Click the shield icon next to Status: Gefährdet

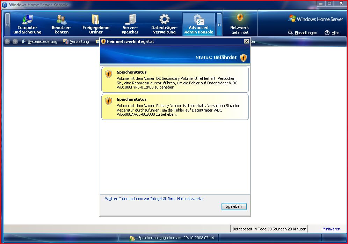click(244, 58)
